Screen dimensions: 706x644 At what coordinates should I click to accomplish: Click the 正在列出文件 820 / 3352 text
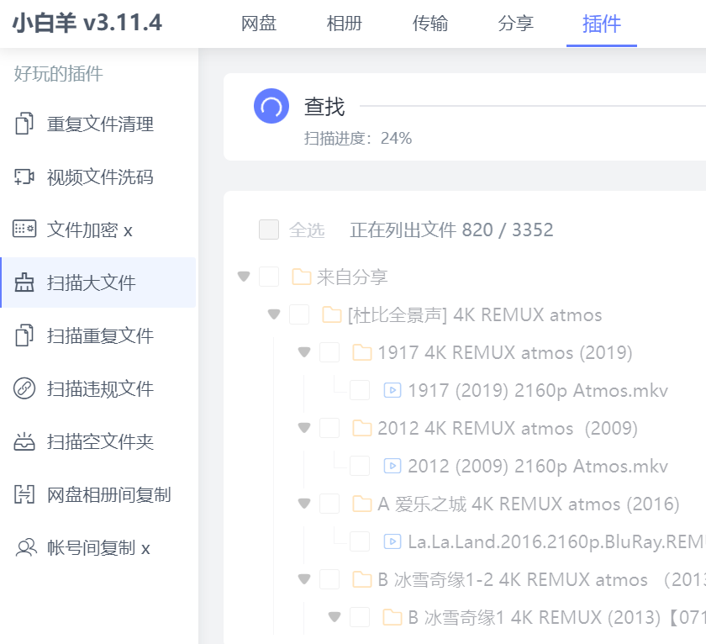coord(451,230)
